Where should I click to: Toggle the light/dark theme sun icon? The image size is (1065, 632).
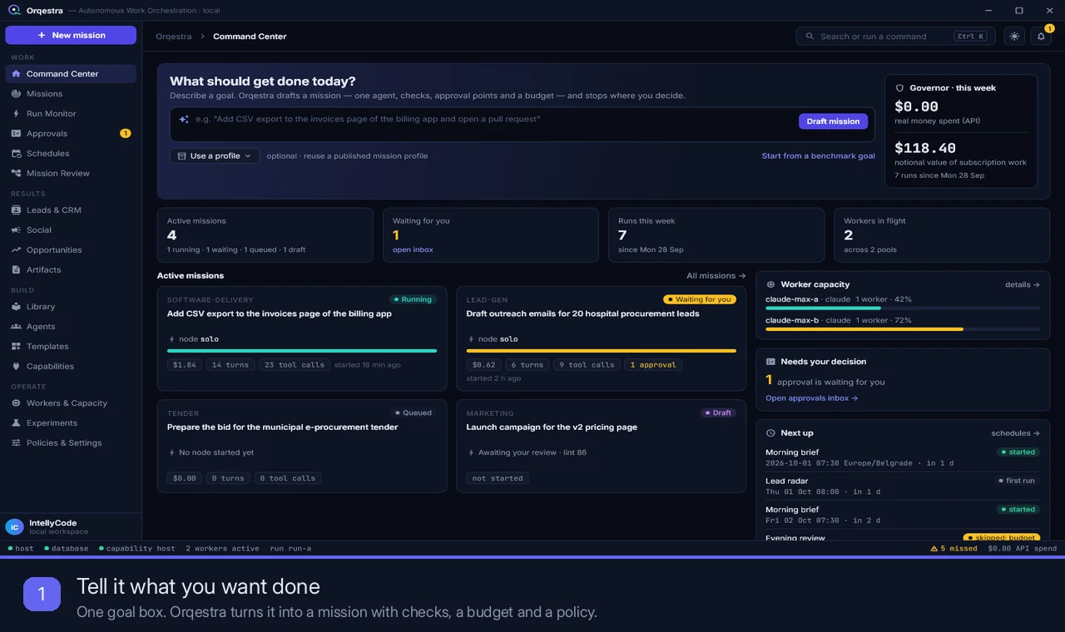coord(1014,36)
